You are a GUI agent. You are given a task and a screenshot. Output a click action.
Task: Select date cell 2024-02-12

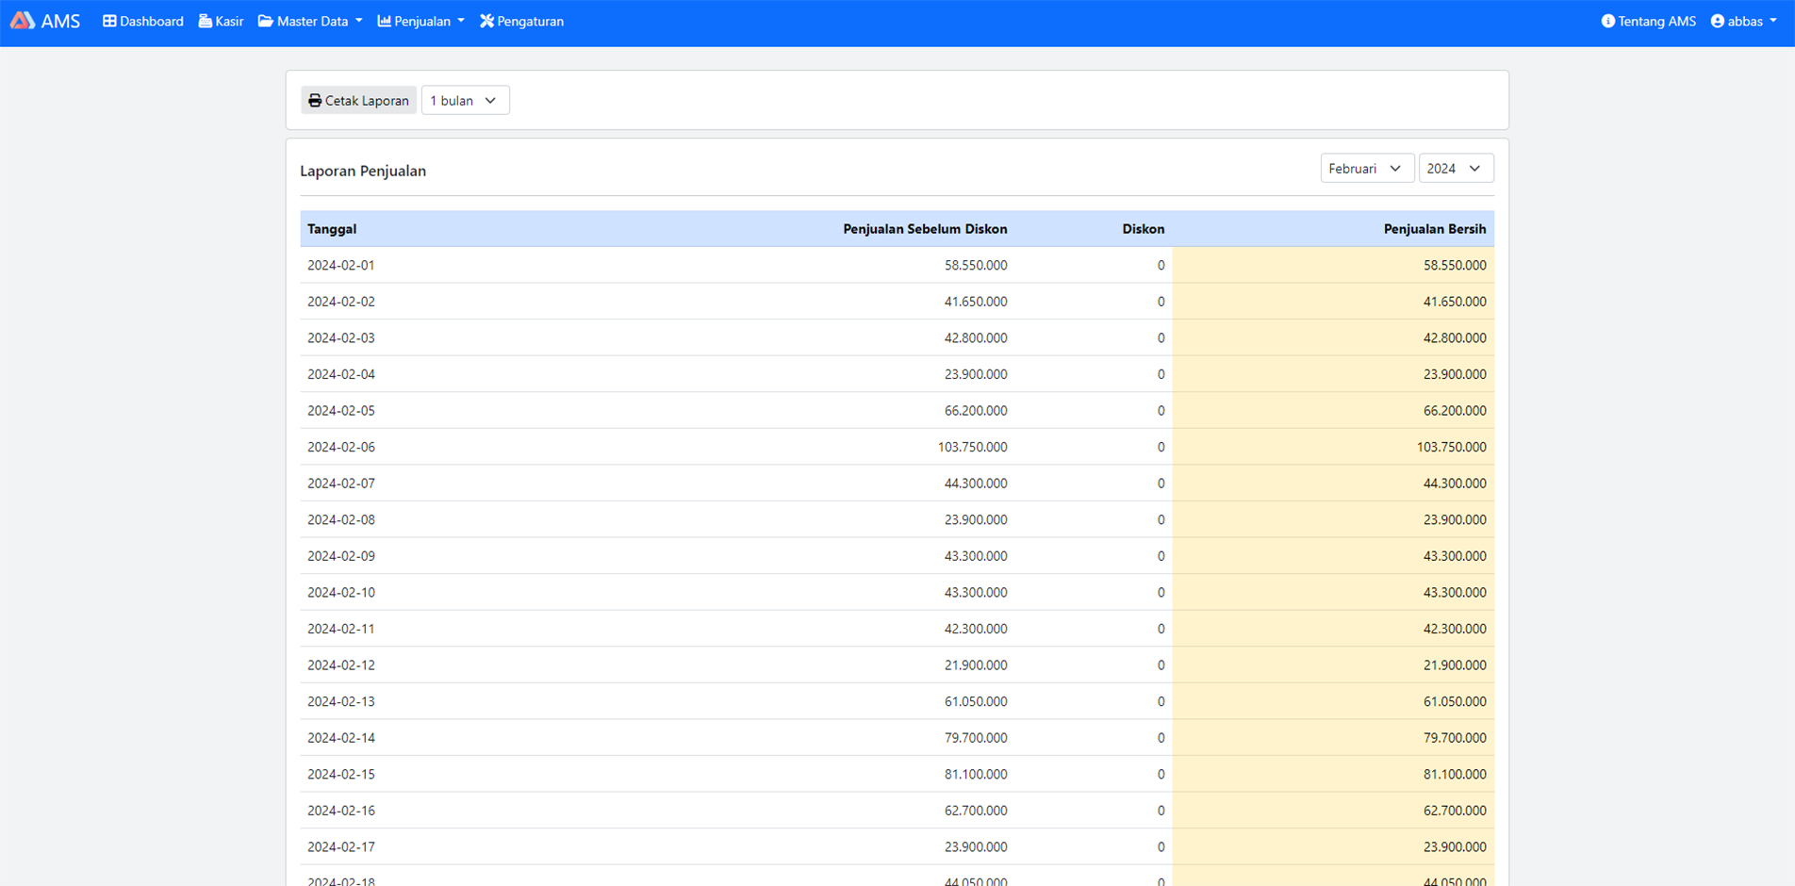point(341,664)
